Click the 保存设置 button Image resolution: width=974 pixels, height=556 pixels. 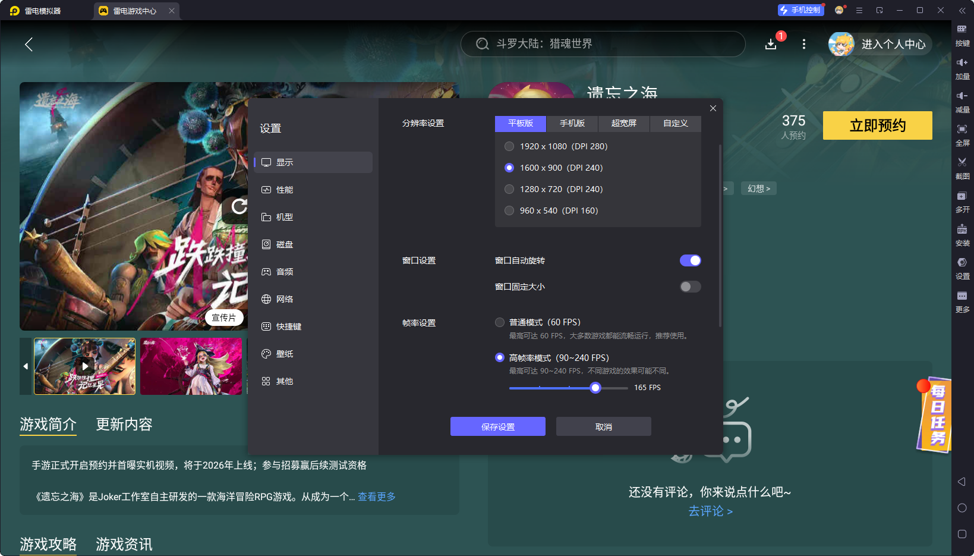tap(498, 426)
